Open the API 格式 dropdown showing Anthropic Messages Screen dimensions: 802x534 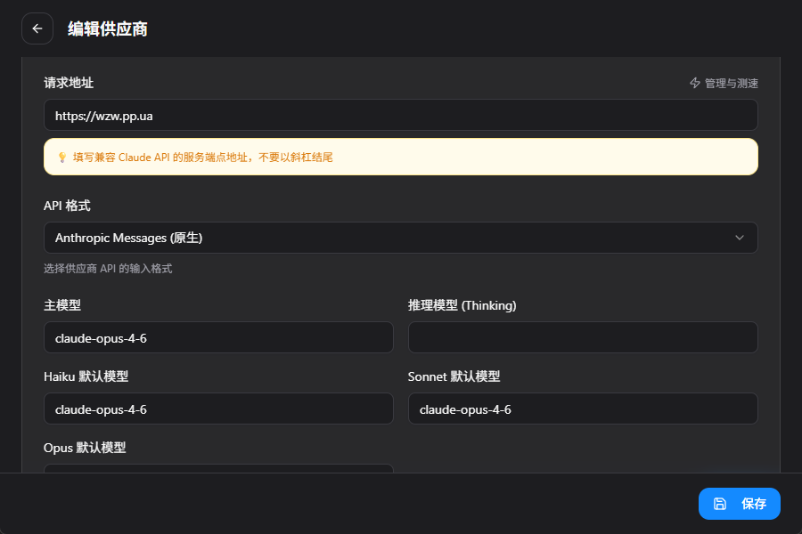400,238
